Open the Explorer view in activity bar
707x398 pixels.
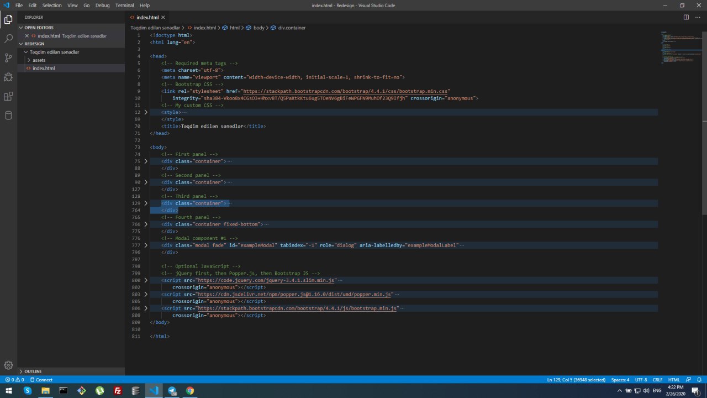(x=8, y=20)
